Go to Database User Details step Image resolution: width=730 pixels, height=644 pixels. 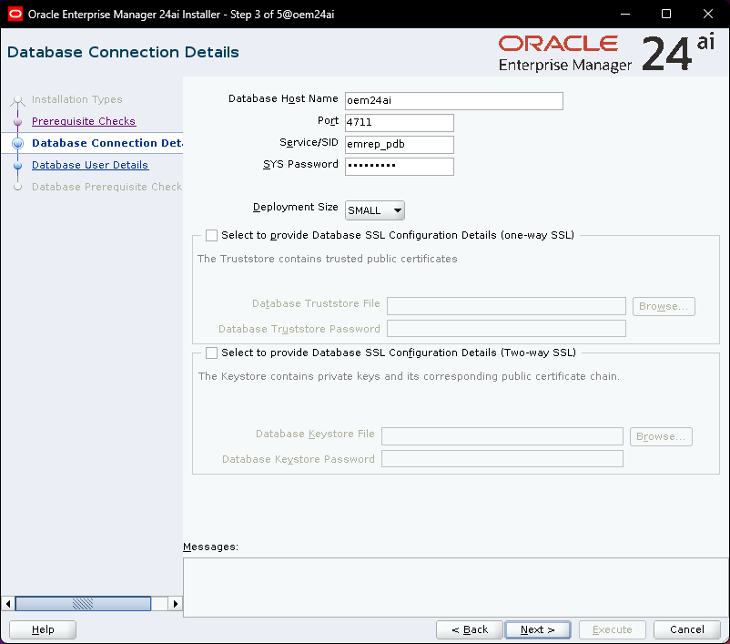click(90, 165)
